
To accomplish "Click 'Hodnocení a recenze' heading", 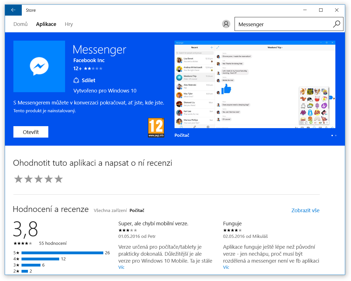I will 51,209.
